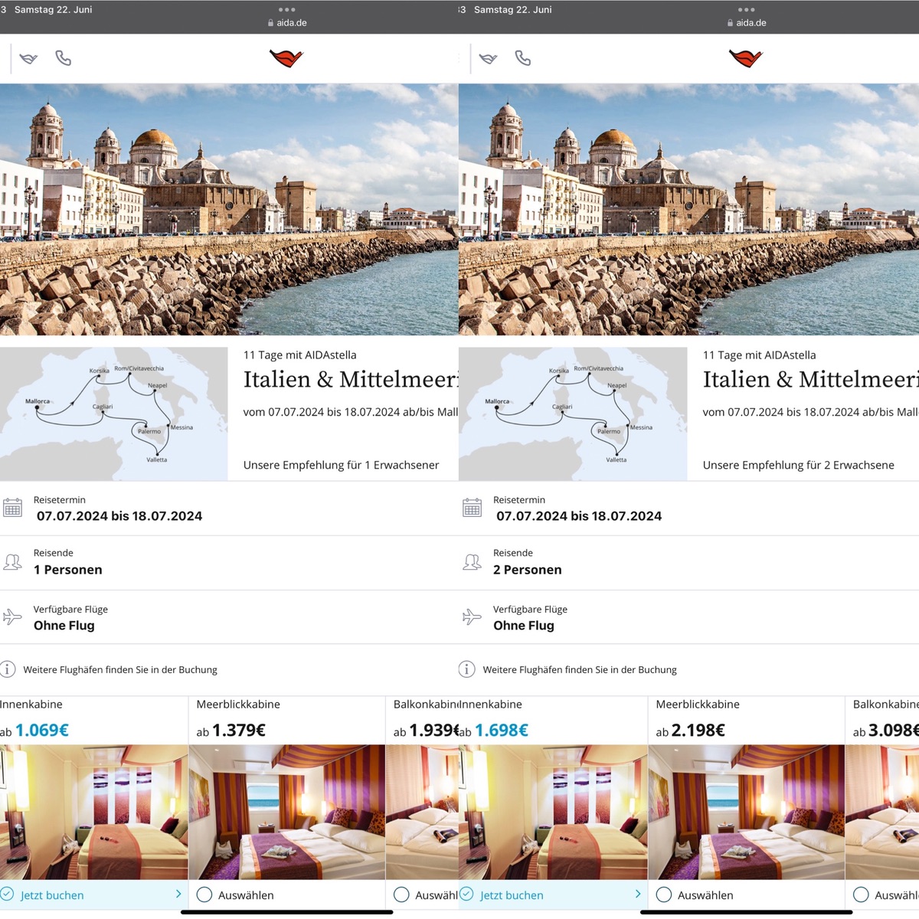Click 'Unsere Empfehlung für 1 Erwachsener' text
The image size is (919, 919).
(x=342, y=465)
